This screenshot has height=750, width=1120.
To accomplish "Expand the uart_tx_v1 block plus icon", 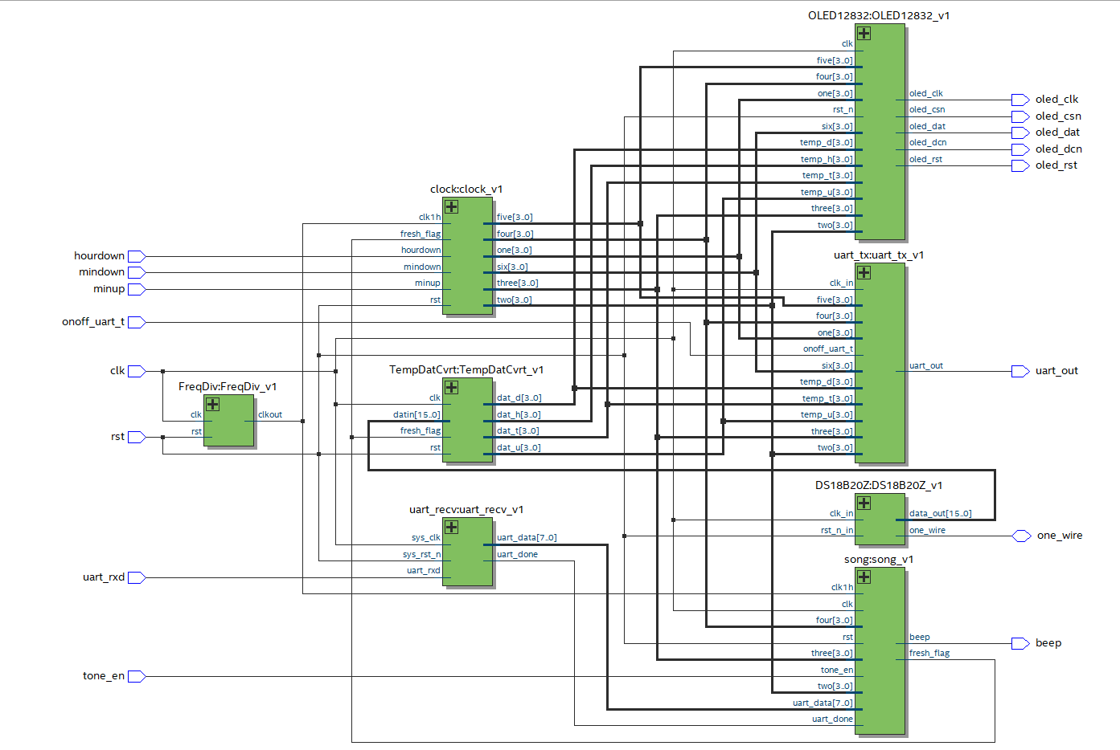I will [864, 272].
